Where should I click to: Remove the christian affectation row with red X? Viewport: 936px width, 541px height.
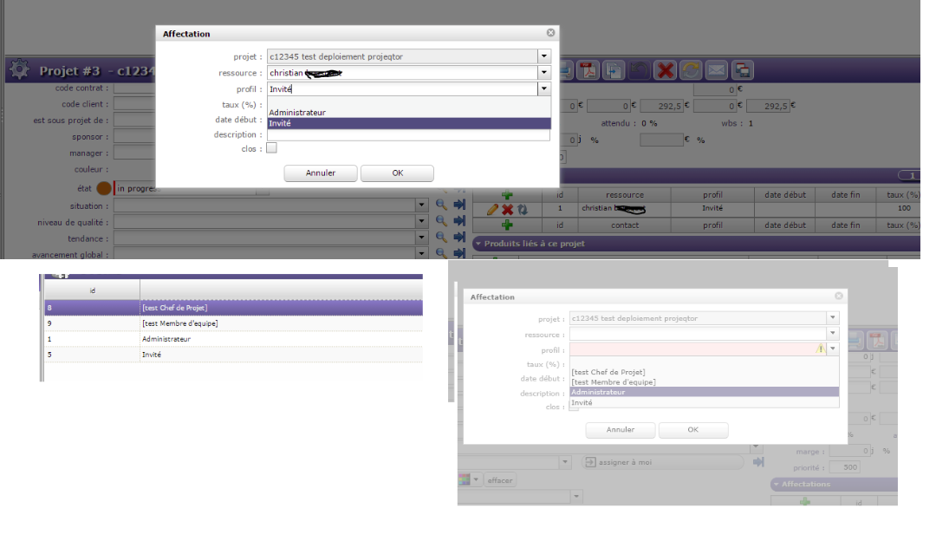[x=508, y=209]
